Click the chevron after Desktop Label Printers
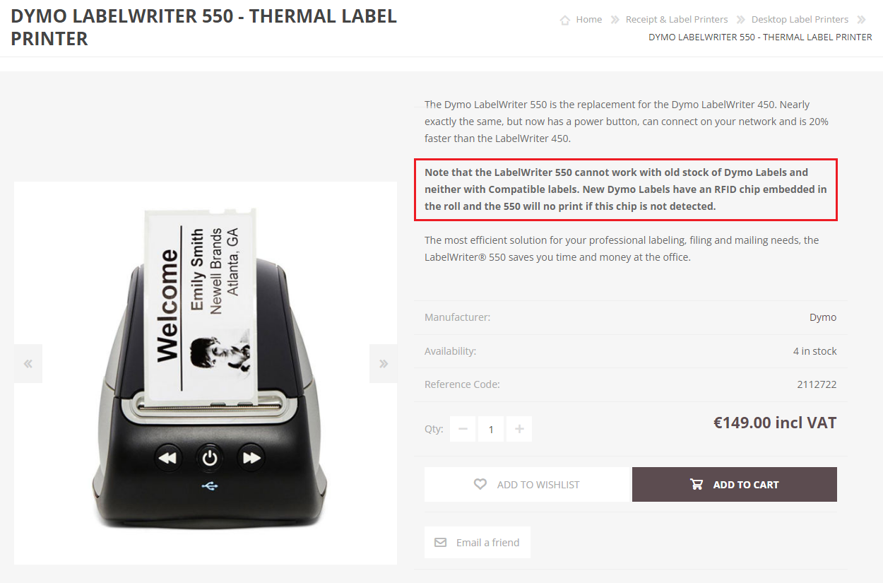The width and height of the screenshot is (883, 583). 861,20
